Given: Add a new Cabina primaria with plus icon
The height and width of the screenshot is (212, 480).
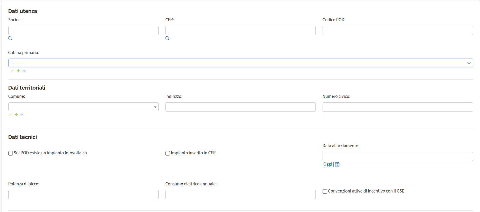Looking at the screenshot, I should [x=18, y=71].
